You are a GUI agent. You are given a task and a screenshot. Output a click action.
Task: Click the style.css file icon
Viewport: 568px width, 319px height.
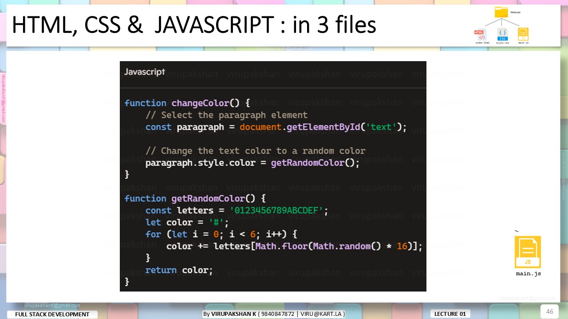pos(502,35)
